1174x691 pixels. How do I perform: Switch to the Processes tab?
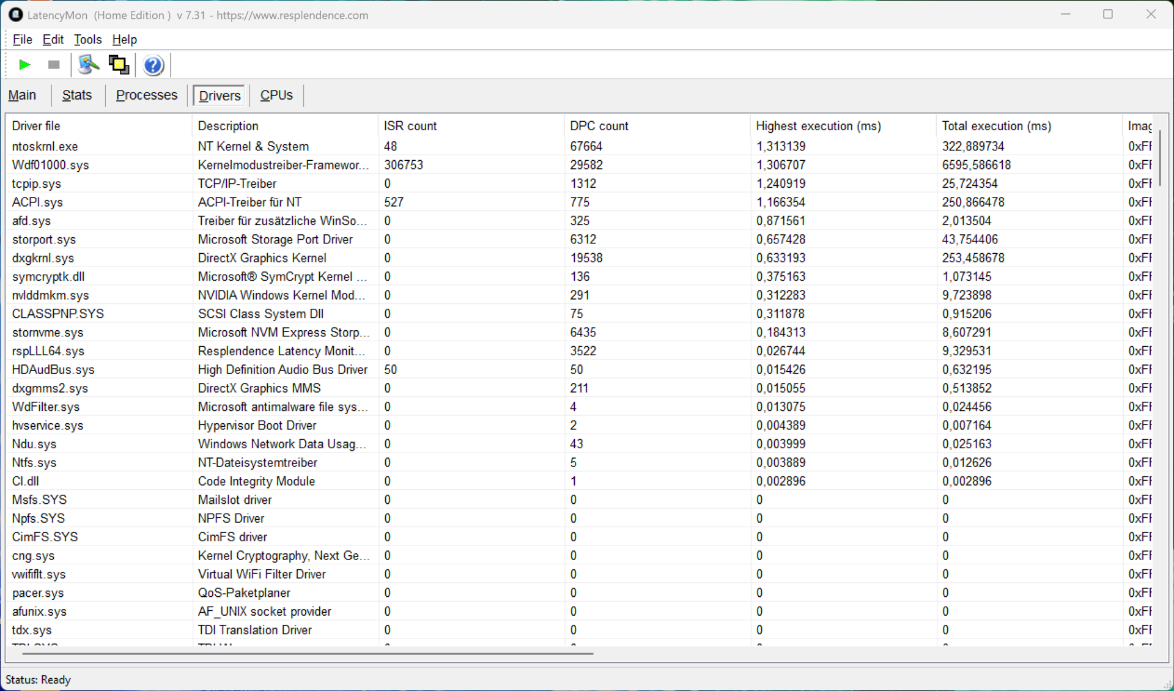coord(146,95)
